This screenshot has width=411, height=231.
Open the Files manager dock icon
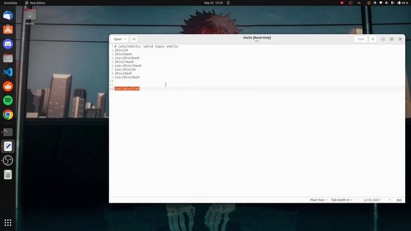pyautogui.click(x=8, y=58)
